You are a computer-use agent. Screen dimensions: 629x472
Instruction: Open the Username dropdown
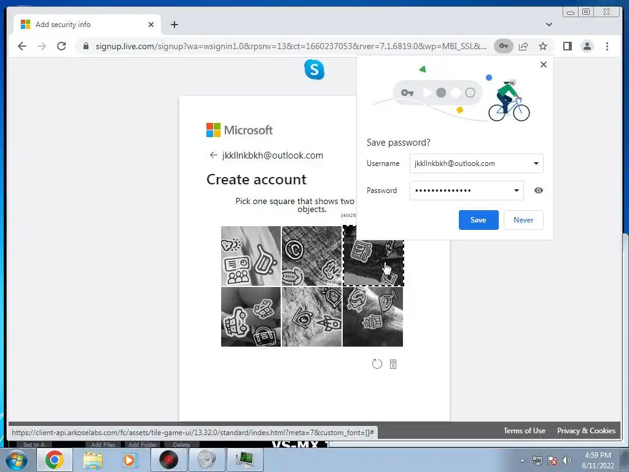pos(536,163)
